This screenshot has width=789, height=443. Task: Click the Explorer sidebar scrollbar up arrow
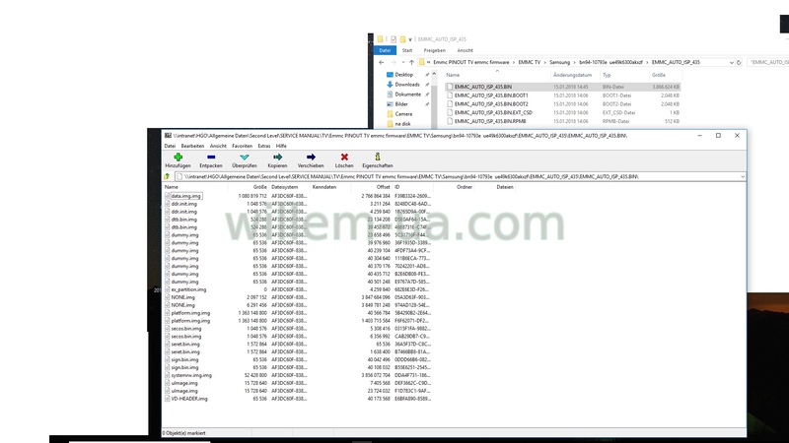(434, 75)
